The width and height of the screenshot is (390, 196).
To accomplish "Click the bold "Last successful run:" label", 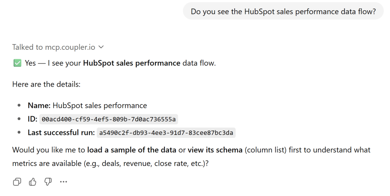I will click(61, 133).
